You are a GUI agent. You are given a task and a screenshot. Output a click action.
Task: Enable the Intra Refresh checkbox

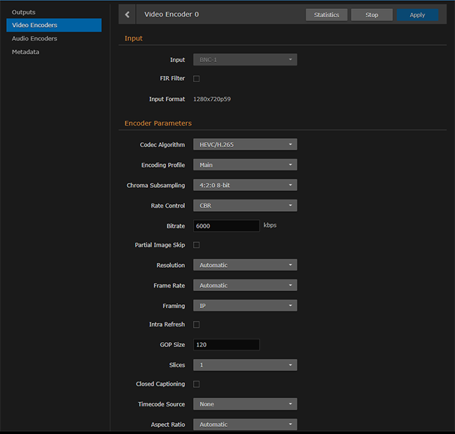pos(196,324)
